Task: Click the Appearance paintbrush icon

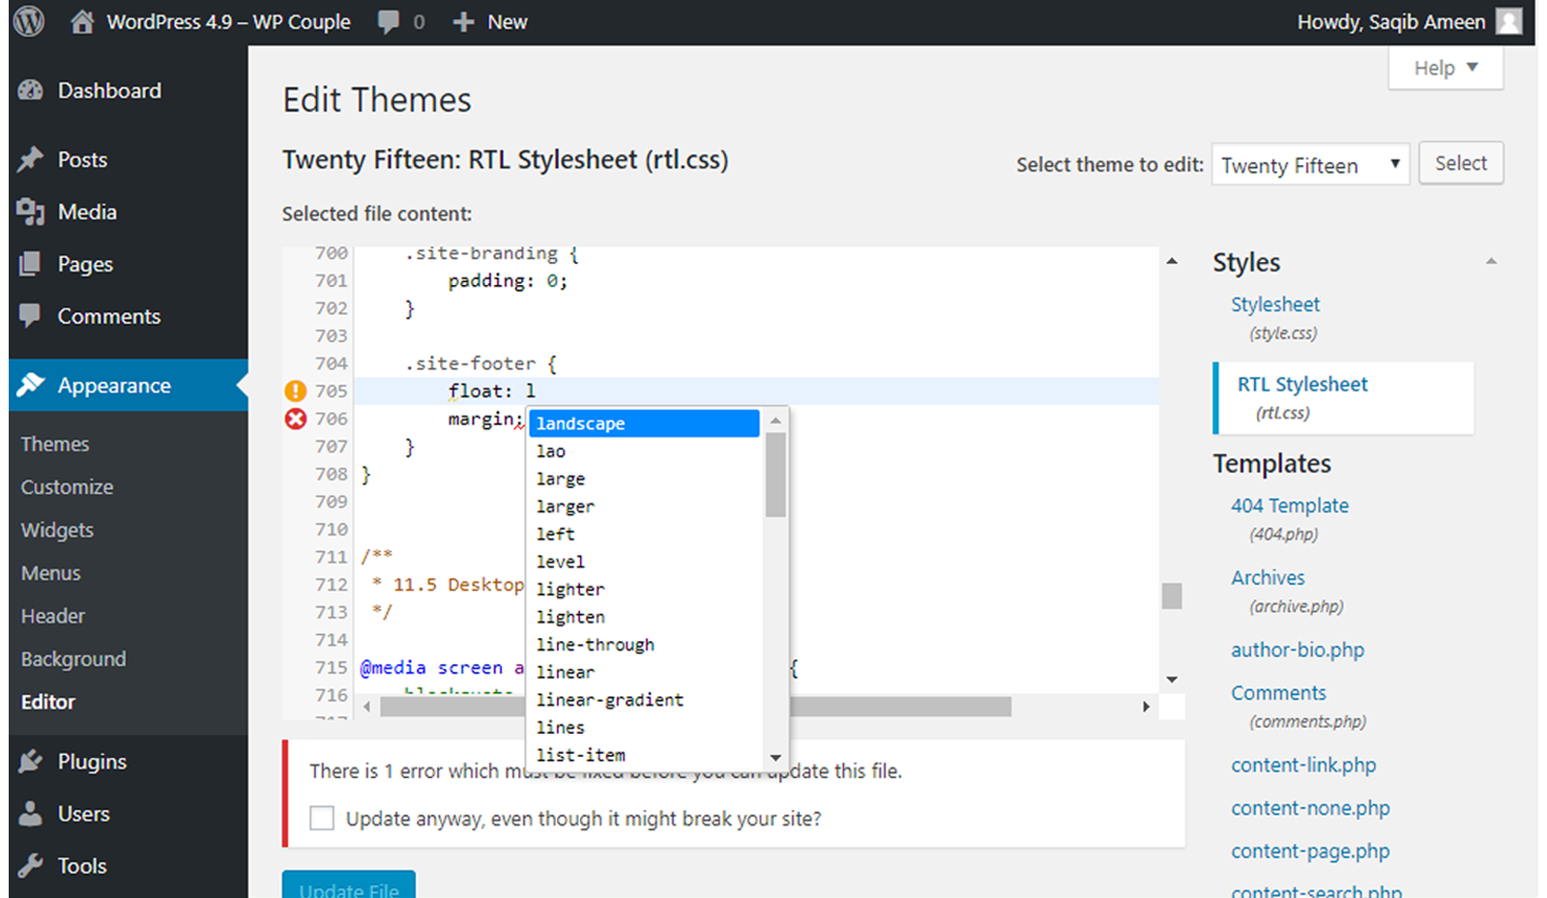Action: point(31,385)
